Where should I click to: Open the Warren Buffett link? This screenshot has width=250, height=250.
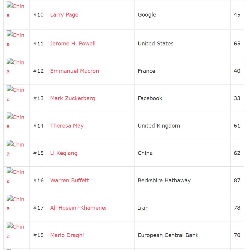tap(69, 181)
